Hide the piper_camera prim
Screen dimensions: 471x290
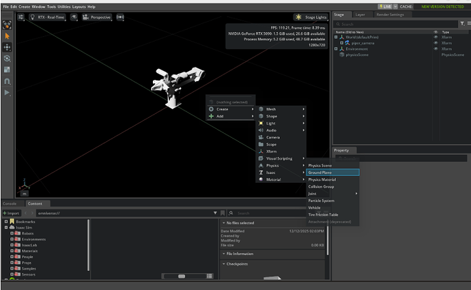click(436, 43)
